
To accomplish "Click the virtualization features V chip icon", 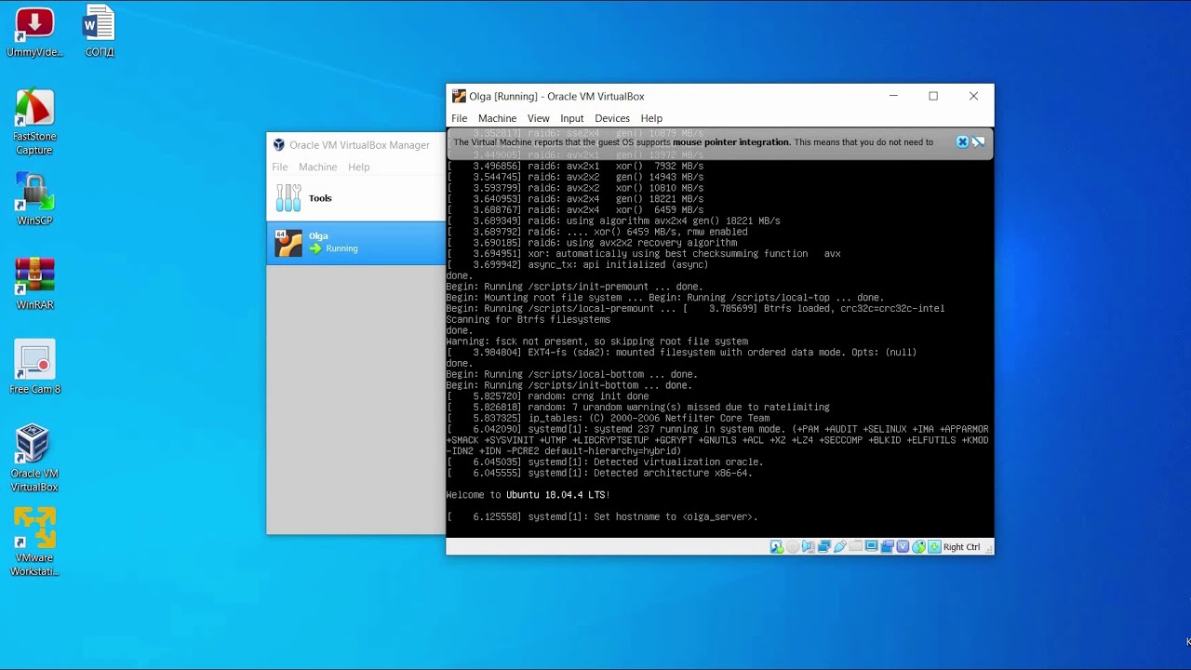I will point(903,547).
